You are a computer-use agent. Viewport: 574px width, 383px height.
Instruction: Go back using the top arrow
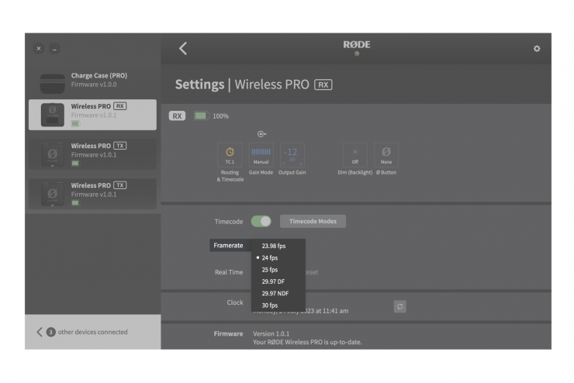click(183, 49)
